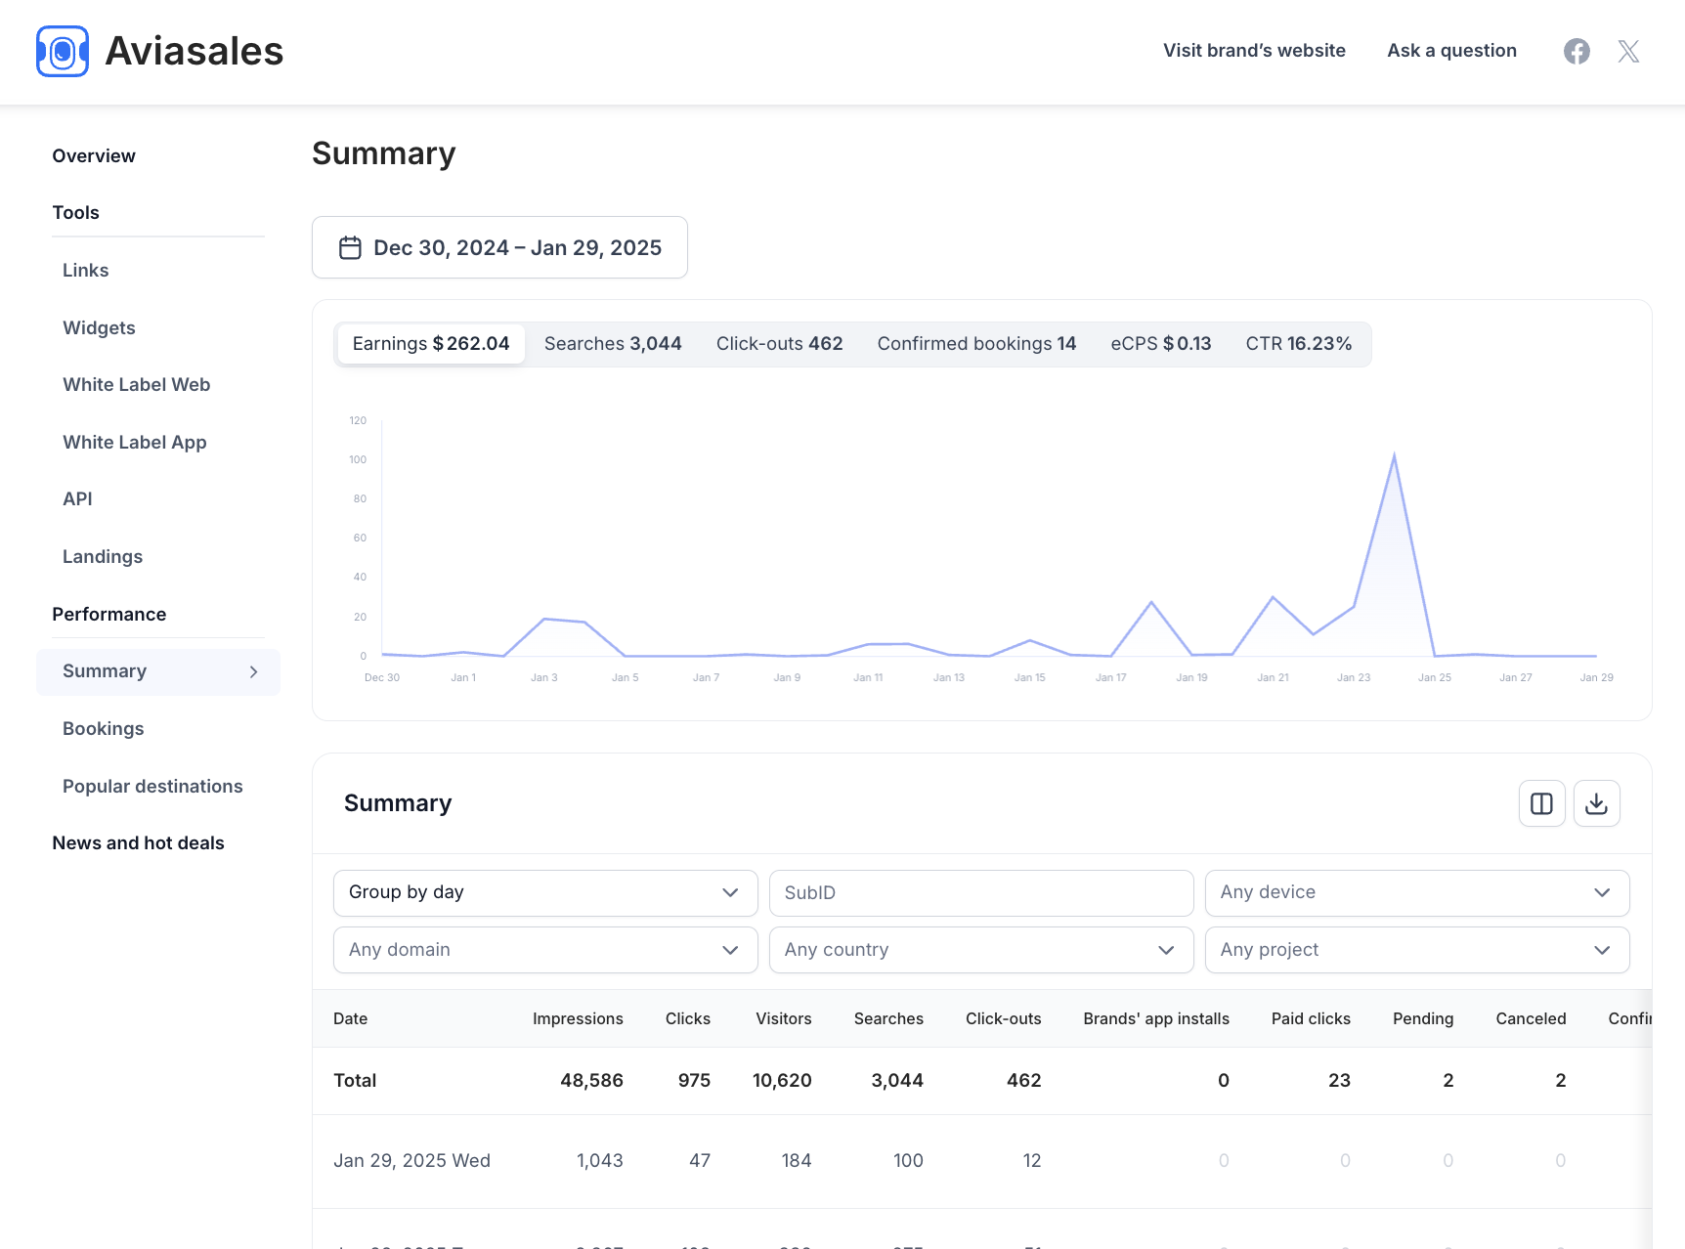Screen dimensions: 1685x1249
Task: Open Bookings in sidebar
Action: point(104,729)
